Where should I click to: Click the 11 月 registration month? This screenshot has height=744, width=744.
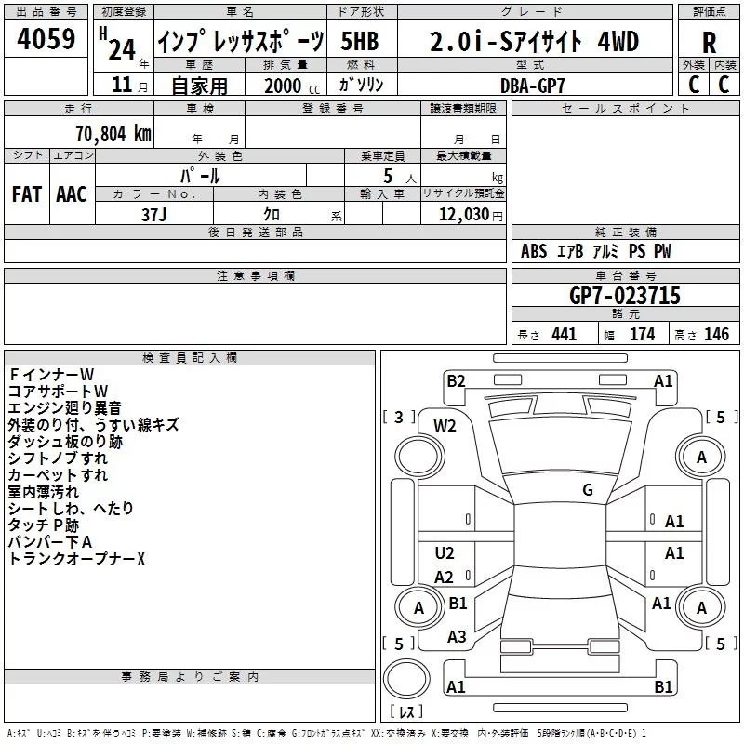point(129,85)
